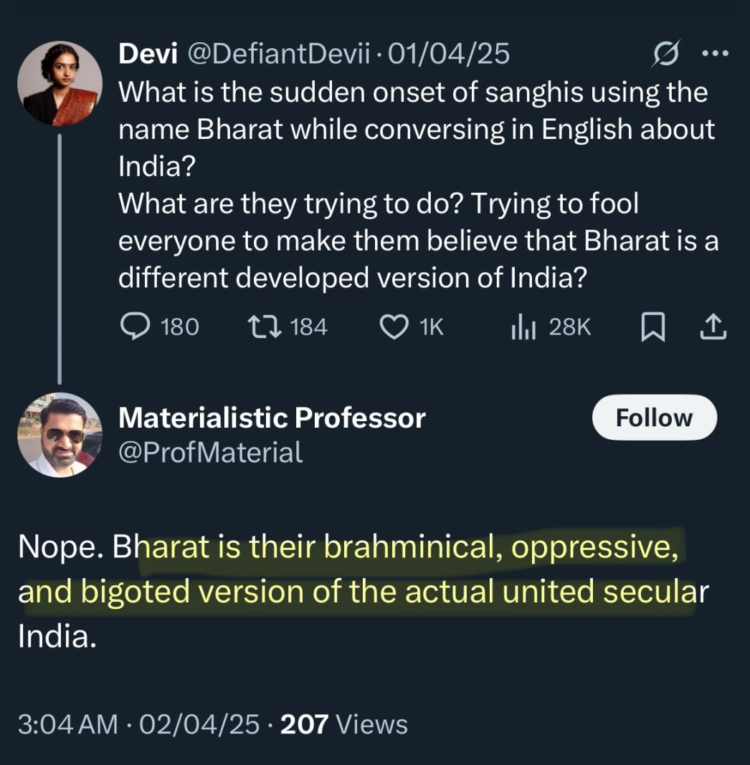Image resolution: width=750 pixels, height=765 pixels.
Task: Bookmark Devi's tweet
Action: pyautogui.click(x=652, y=327)
